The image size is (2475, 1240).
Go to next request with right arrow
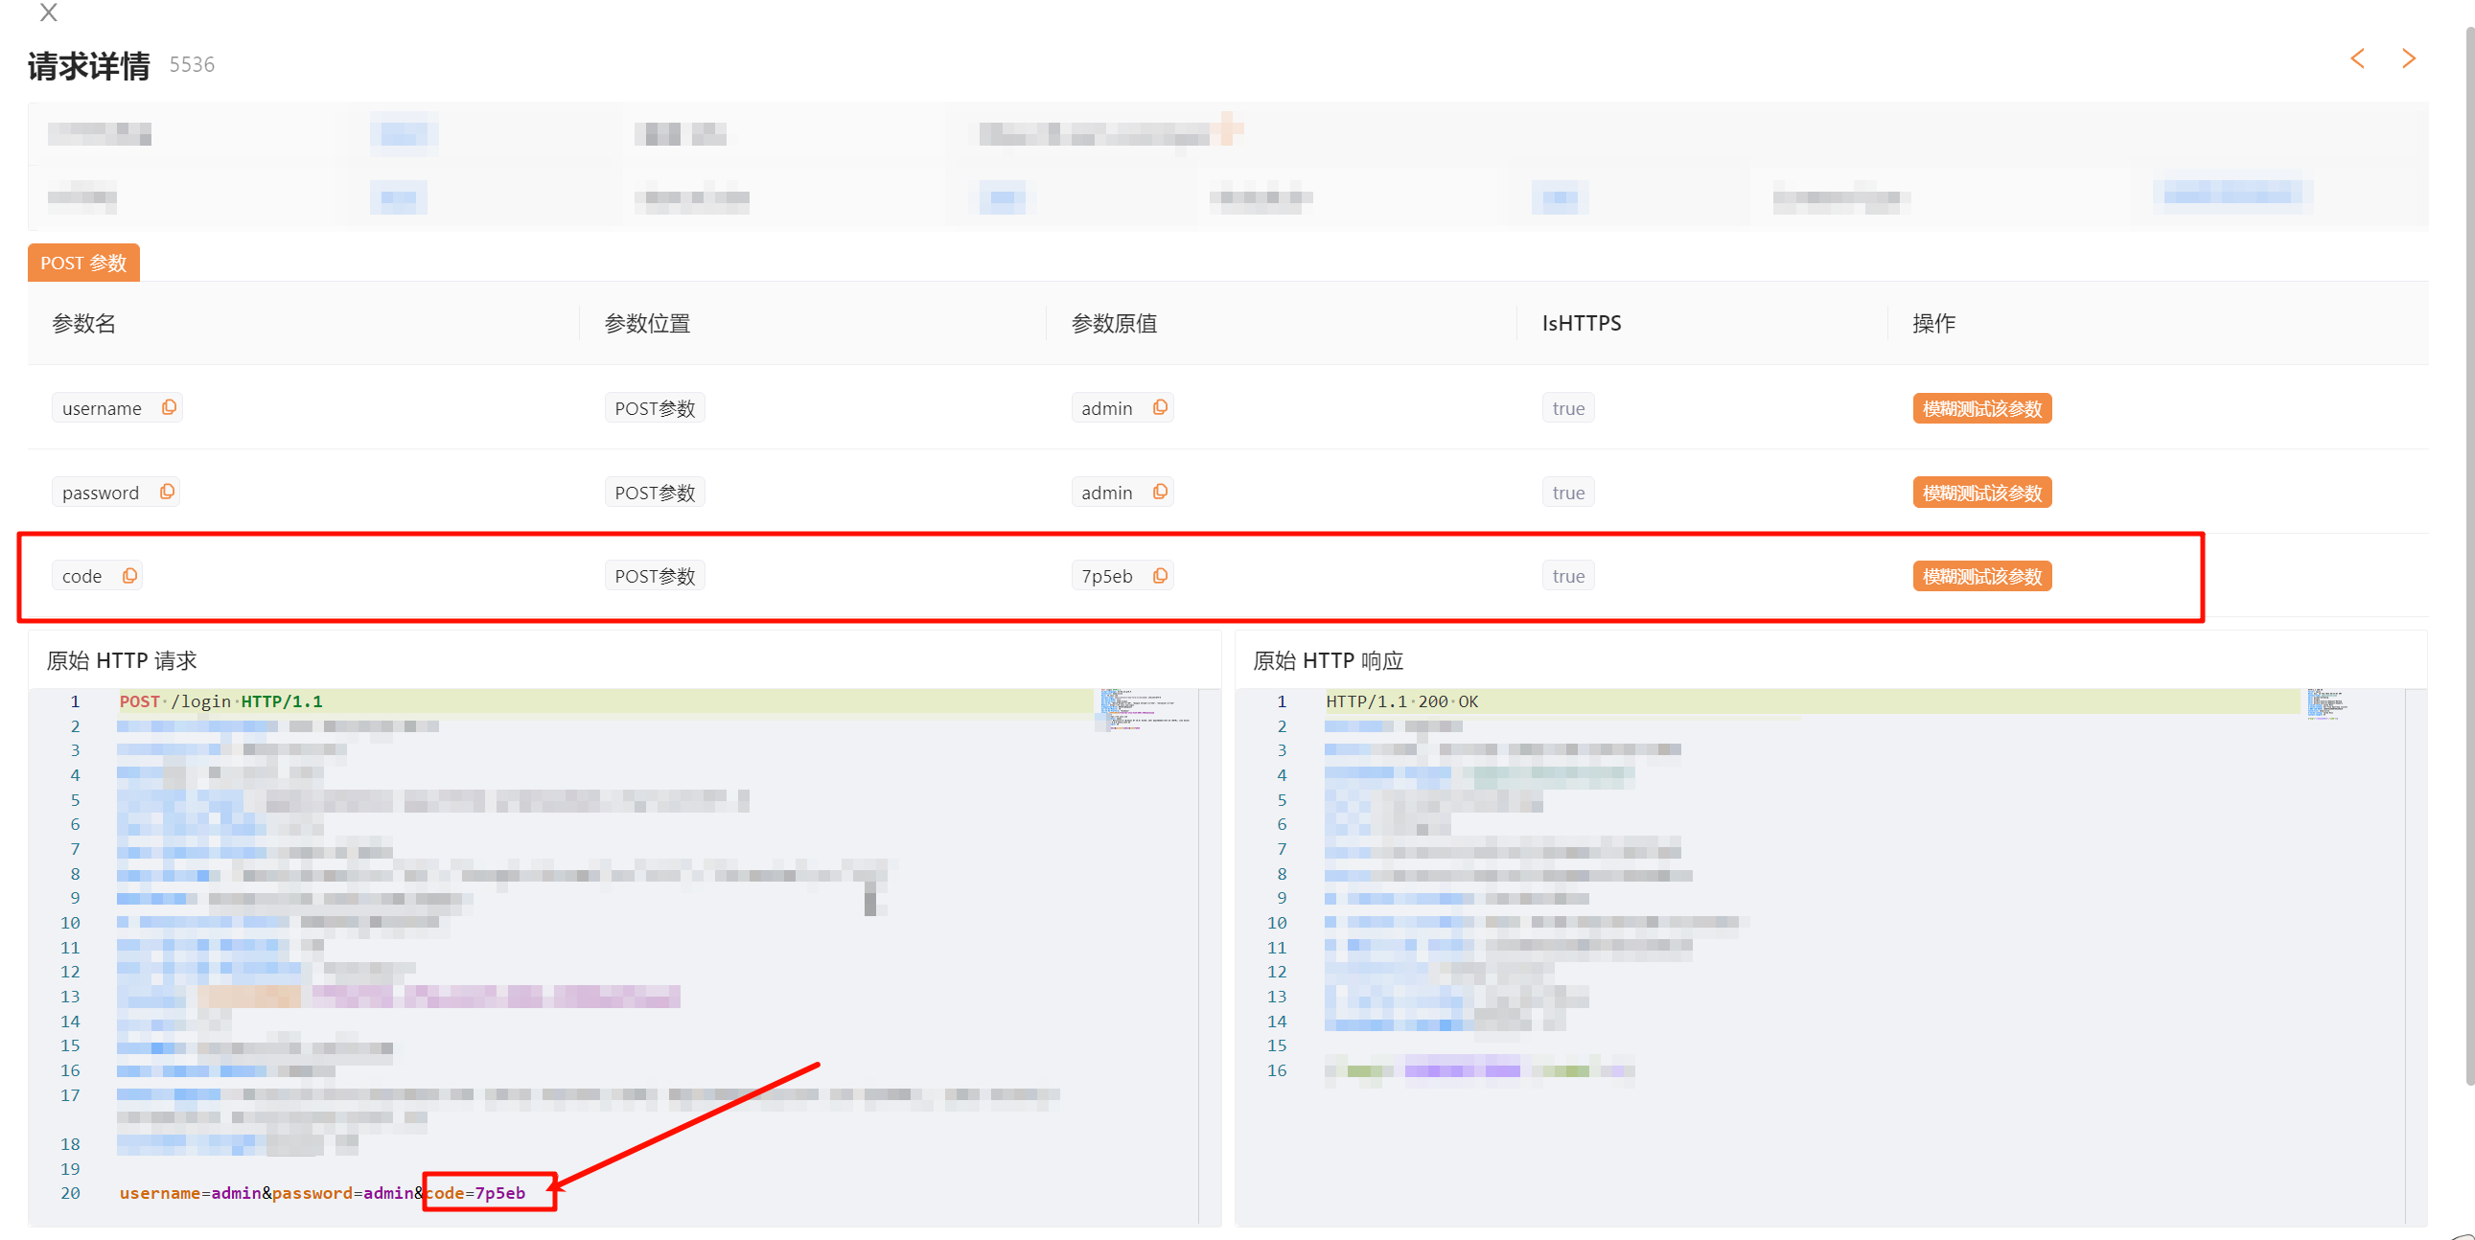[2408, 58]
